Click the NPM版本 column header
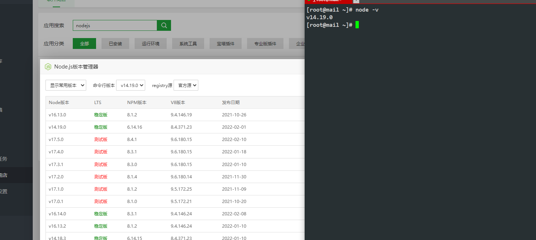Viewport: 536px width, 240px height. point(137,103)
